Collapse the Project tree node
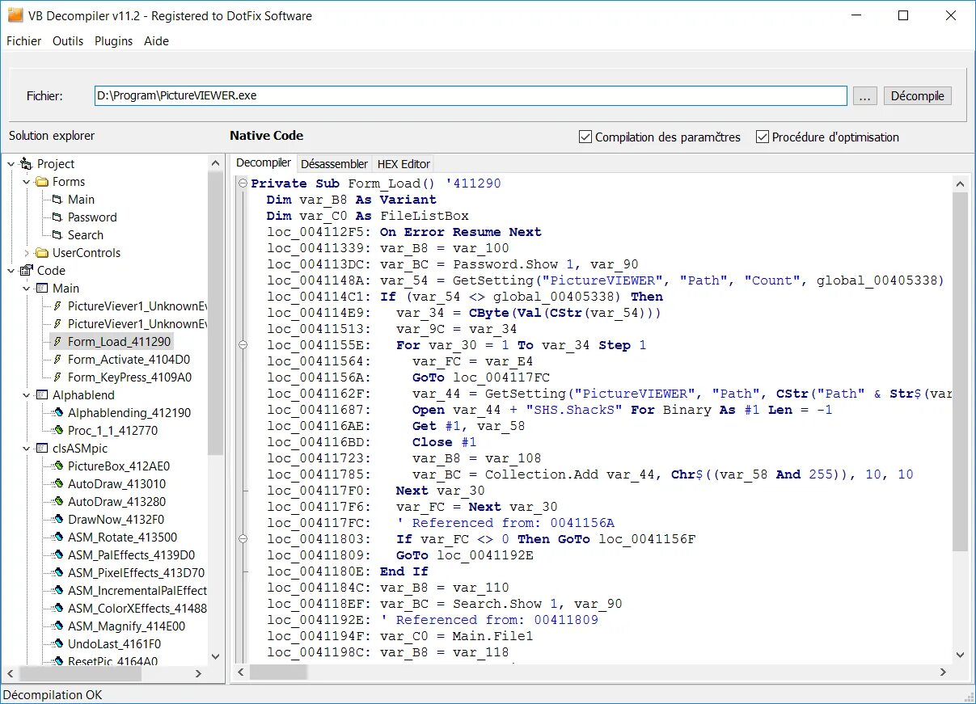Image resolution: width=976 pixels, height=704 pixels. coord(11,164)
